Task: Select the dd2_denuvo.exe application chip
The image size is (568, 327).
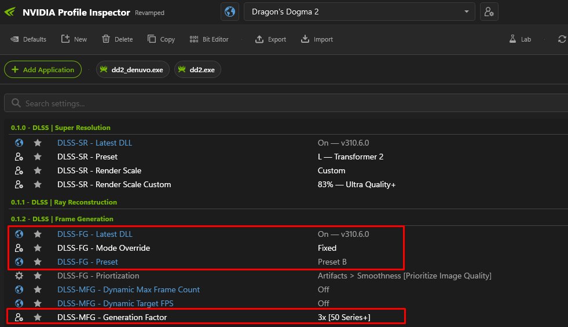Action: click(x=133, y=69)
